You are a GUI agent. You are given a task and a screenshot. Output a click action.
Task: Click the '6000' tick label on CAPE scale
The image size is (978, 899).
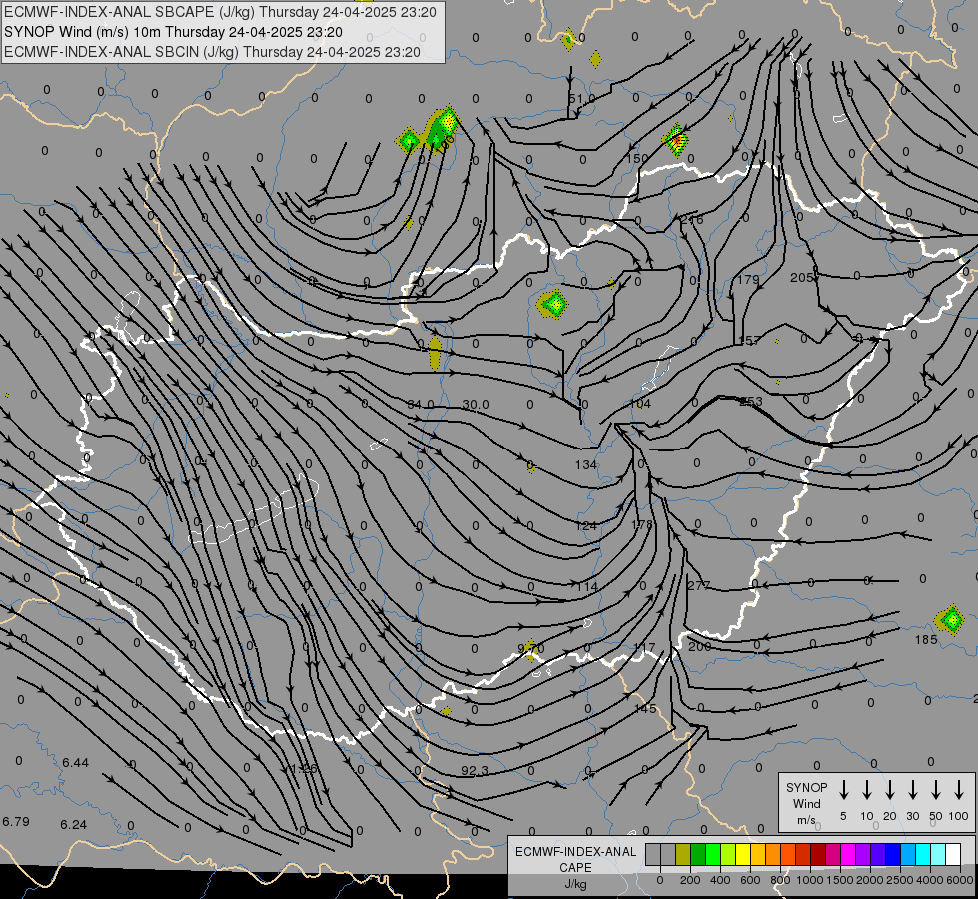coord(959,880)
